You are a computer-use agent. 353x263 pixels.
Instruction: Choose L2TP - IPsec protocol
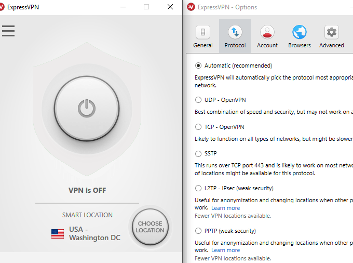198,188
